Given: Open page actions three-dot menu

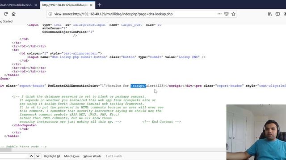Looking at the screenshot, I should [x=219, y=14].
